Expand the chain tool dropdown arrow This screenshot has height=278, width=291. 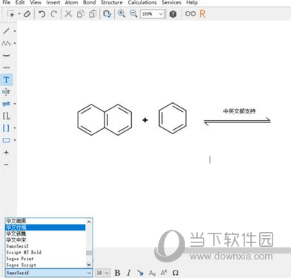click(x=15, y=43)
